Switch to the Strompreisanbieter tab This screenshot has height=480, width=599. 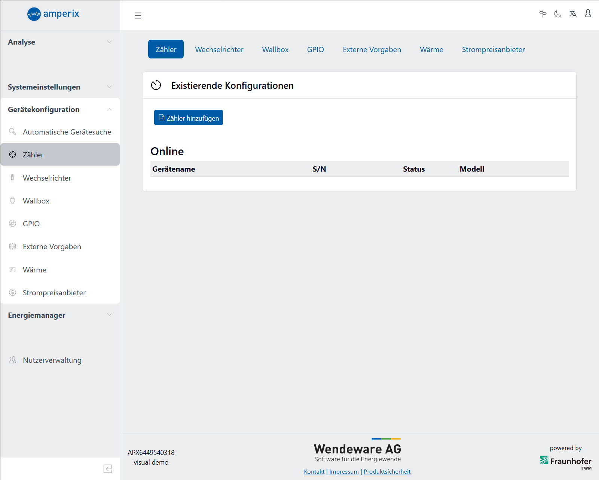pyautogui.click(x=493, y=49)
